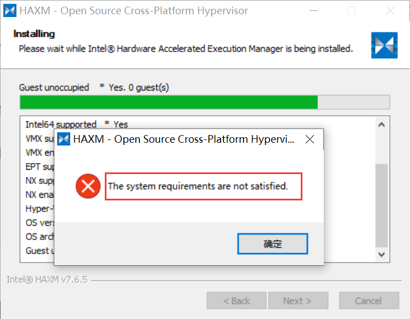Click the Next > button in the installer

pos(298,301)
